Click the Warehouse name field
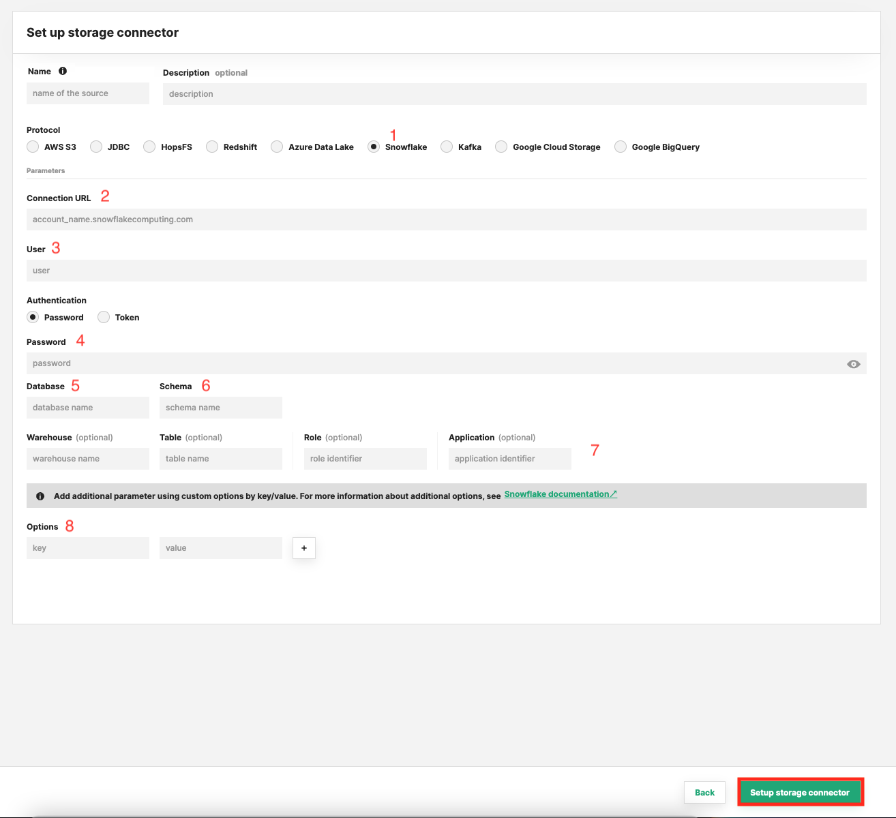This screenshot has width=896, height=818. point(88,459)
